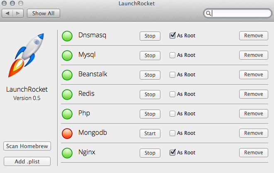Click the LaunchRocket rocket logo

tap(26, 56)
